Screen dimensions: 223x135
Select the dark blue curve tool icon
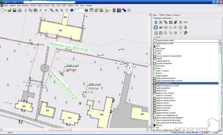pyautogui.click(x=124, y=10)
